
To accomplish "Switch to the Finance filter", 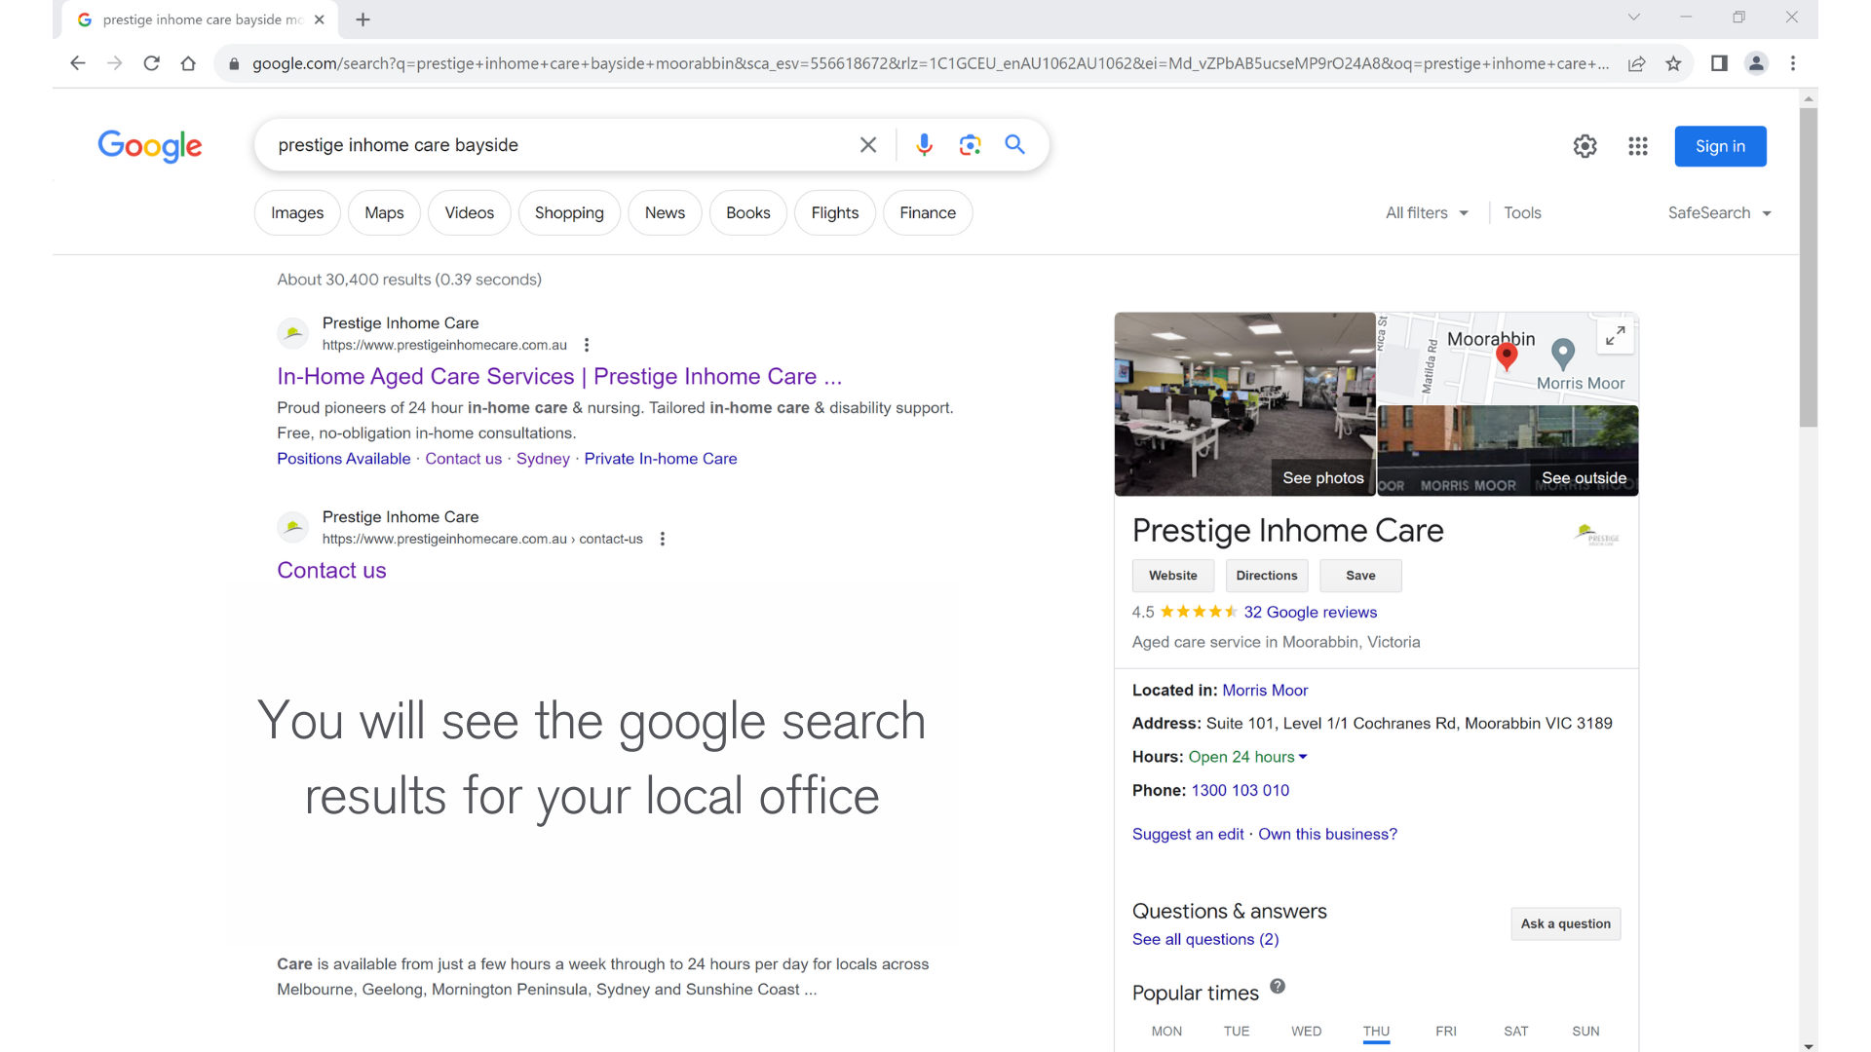I will 928,212.
